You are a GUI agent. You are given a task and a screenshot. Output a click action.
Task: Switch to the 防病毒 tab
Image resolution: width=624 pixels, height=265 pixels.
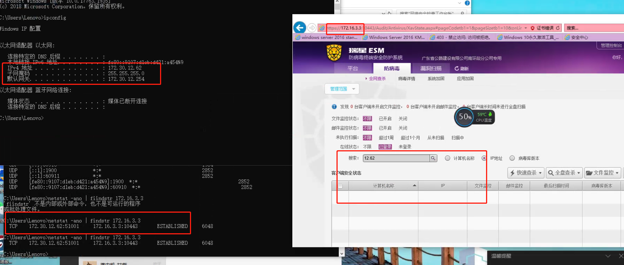[x=392, y=68]
